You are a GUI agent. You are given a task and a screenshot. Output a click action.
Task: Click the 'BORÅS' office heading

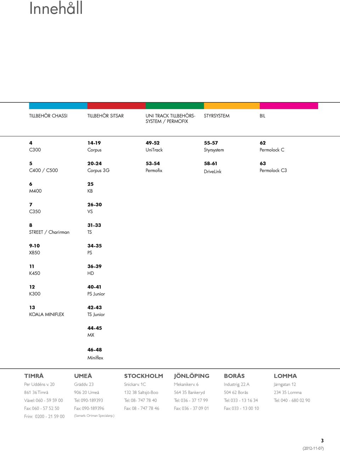click(x=234, y=376)
